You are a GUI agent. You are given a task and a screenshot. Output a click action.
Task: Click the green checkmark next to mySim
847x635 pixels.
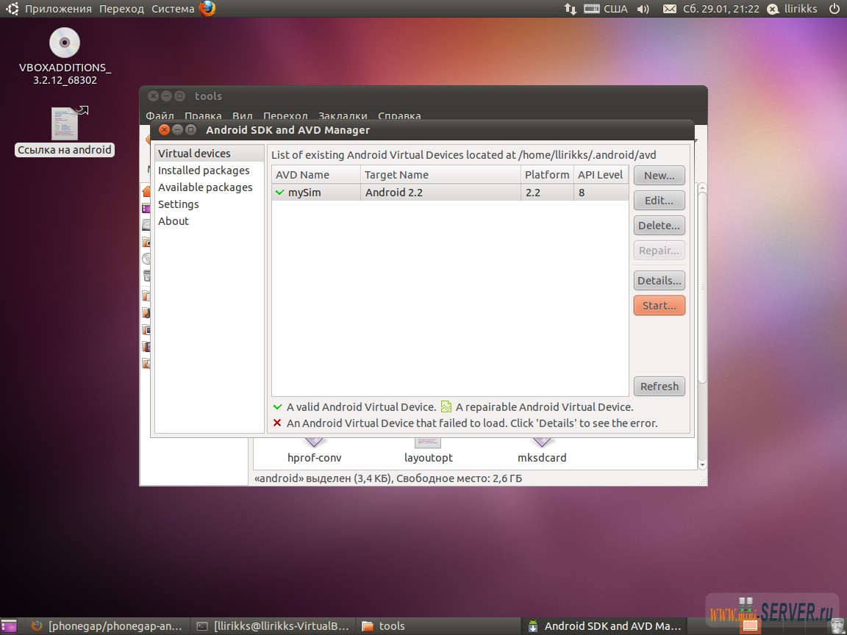pos(279,193)
